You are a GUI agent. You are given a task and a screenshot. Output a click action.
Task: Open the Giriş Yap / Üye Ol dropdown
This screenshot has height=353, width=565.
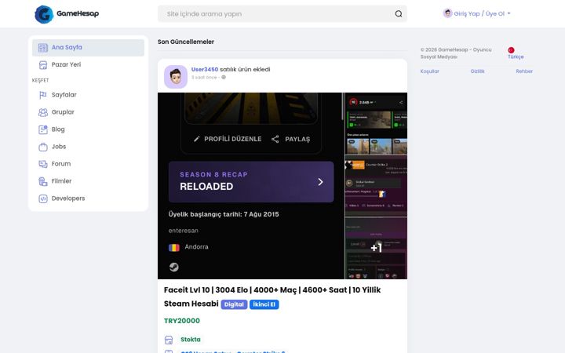pos(477,13)
